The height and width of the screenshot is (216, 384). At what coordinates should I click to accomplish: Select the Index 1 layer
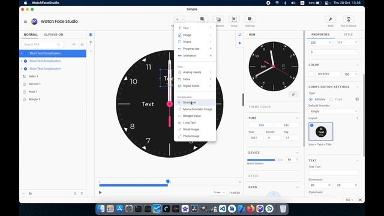(x=53, y=76)
